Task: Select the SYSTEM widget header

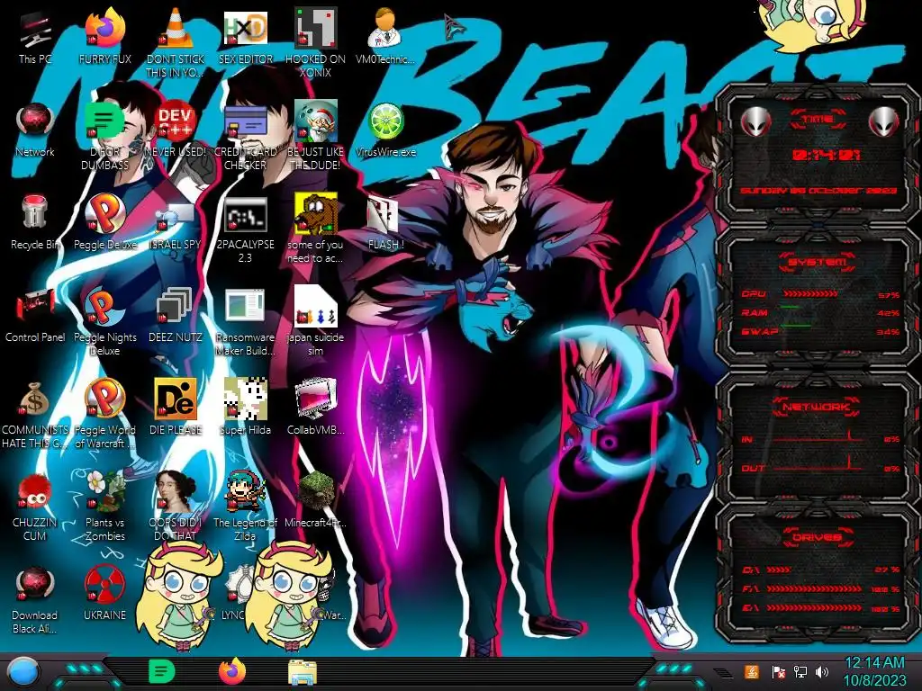Action: 817,262
